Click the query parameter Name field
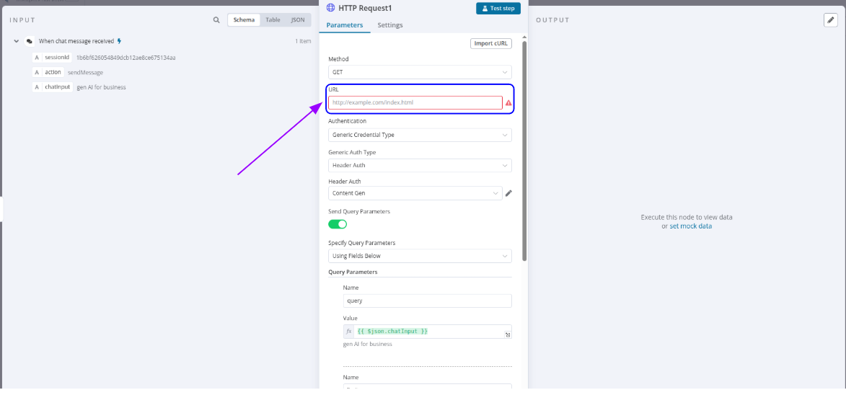The image size is (846, 400). tap(427, 301)
